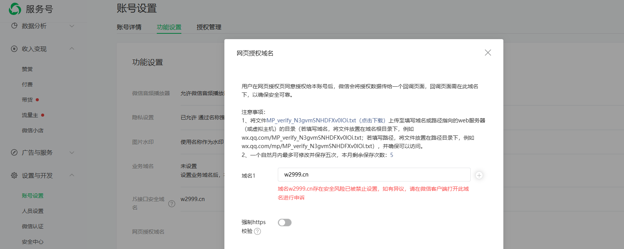Close the 网页授权域名 dialog

[488, 53]
